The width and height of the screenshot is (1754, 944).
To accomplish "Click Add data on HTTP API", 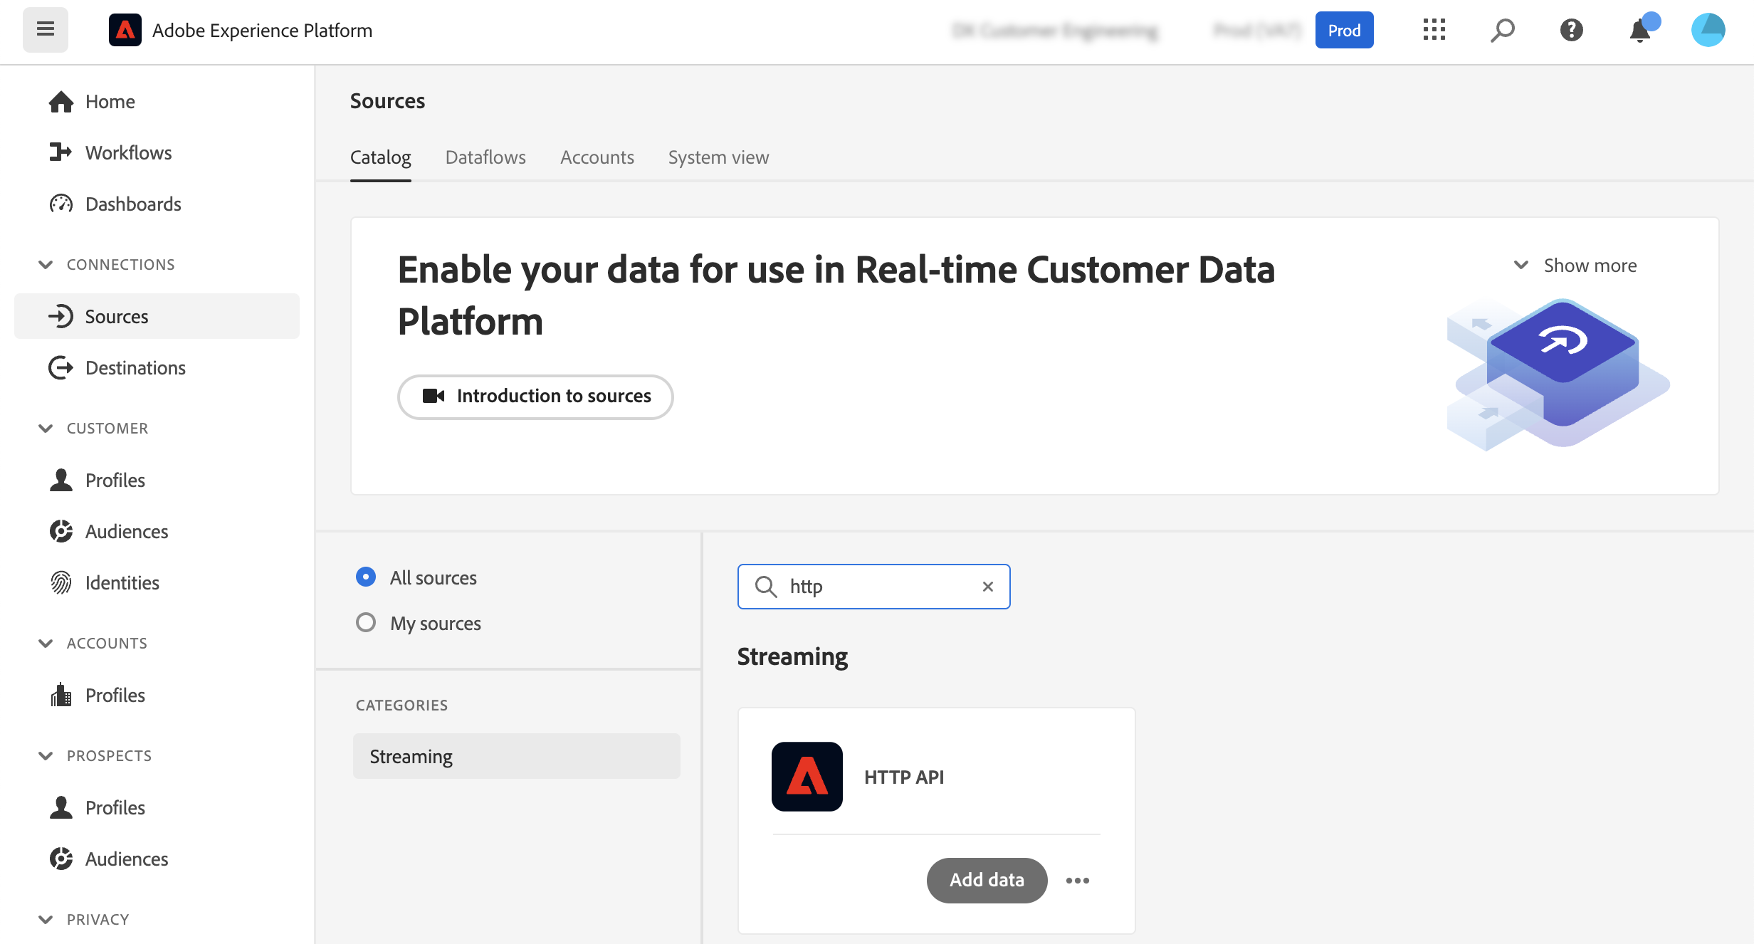I will point(987,880).
